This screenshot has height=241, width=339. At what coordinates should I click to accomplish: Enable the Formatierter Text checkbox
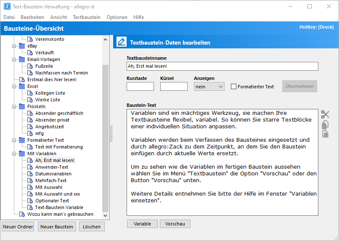coord(233,87)
